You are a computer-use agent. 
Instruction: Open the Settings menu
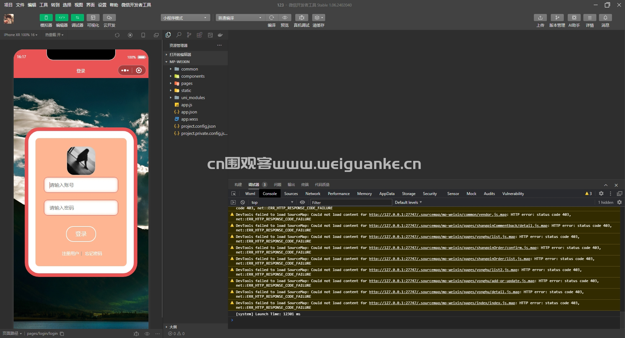click(102, 5)
